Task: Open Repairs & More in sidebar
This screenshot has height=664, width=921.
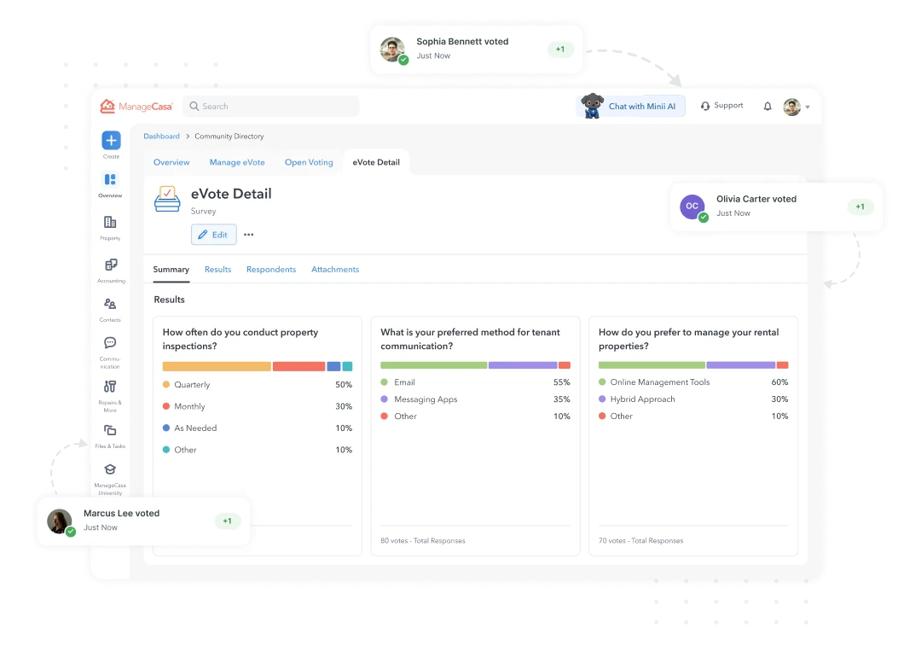Action: click(110, 395)
